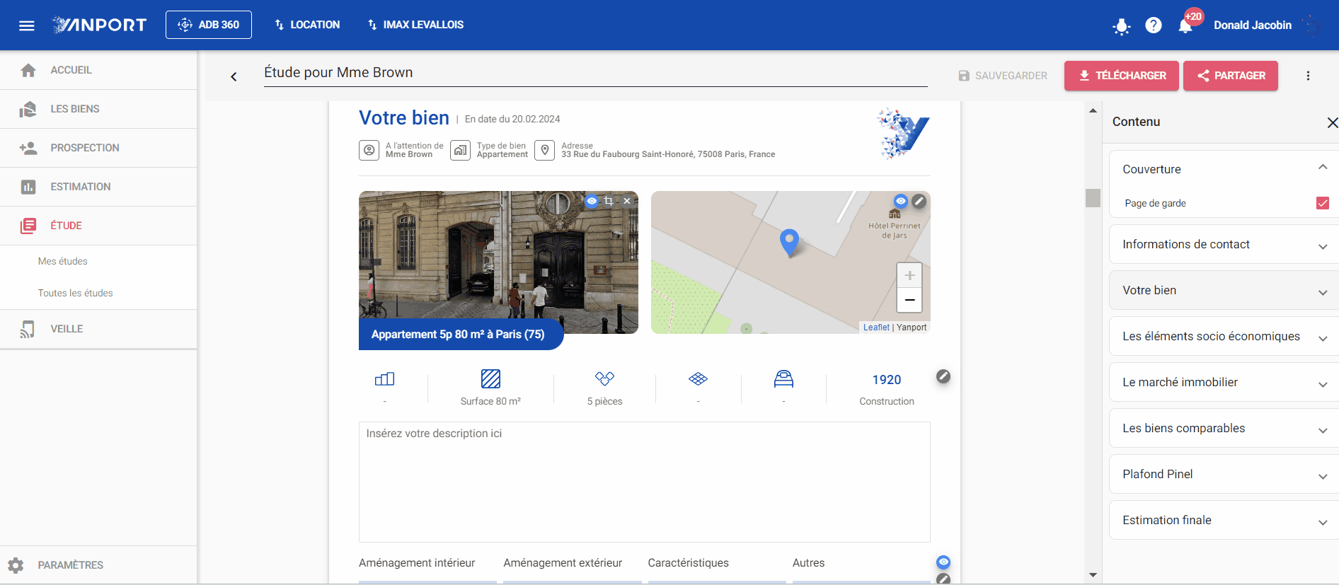
Task: Remove the property photo with X icon
Action: 626,201
